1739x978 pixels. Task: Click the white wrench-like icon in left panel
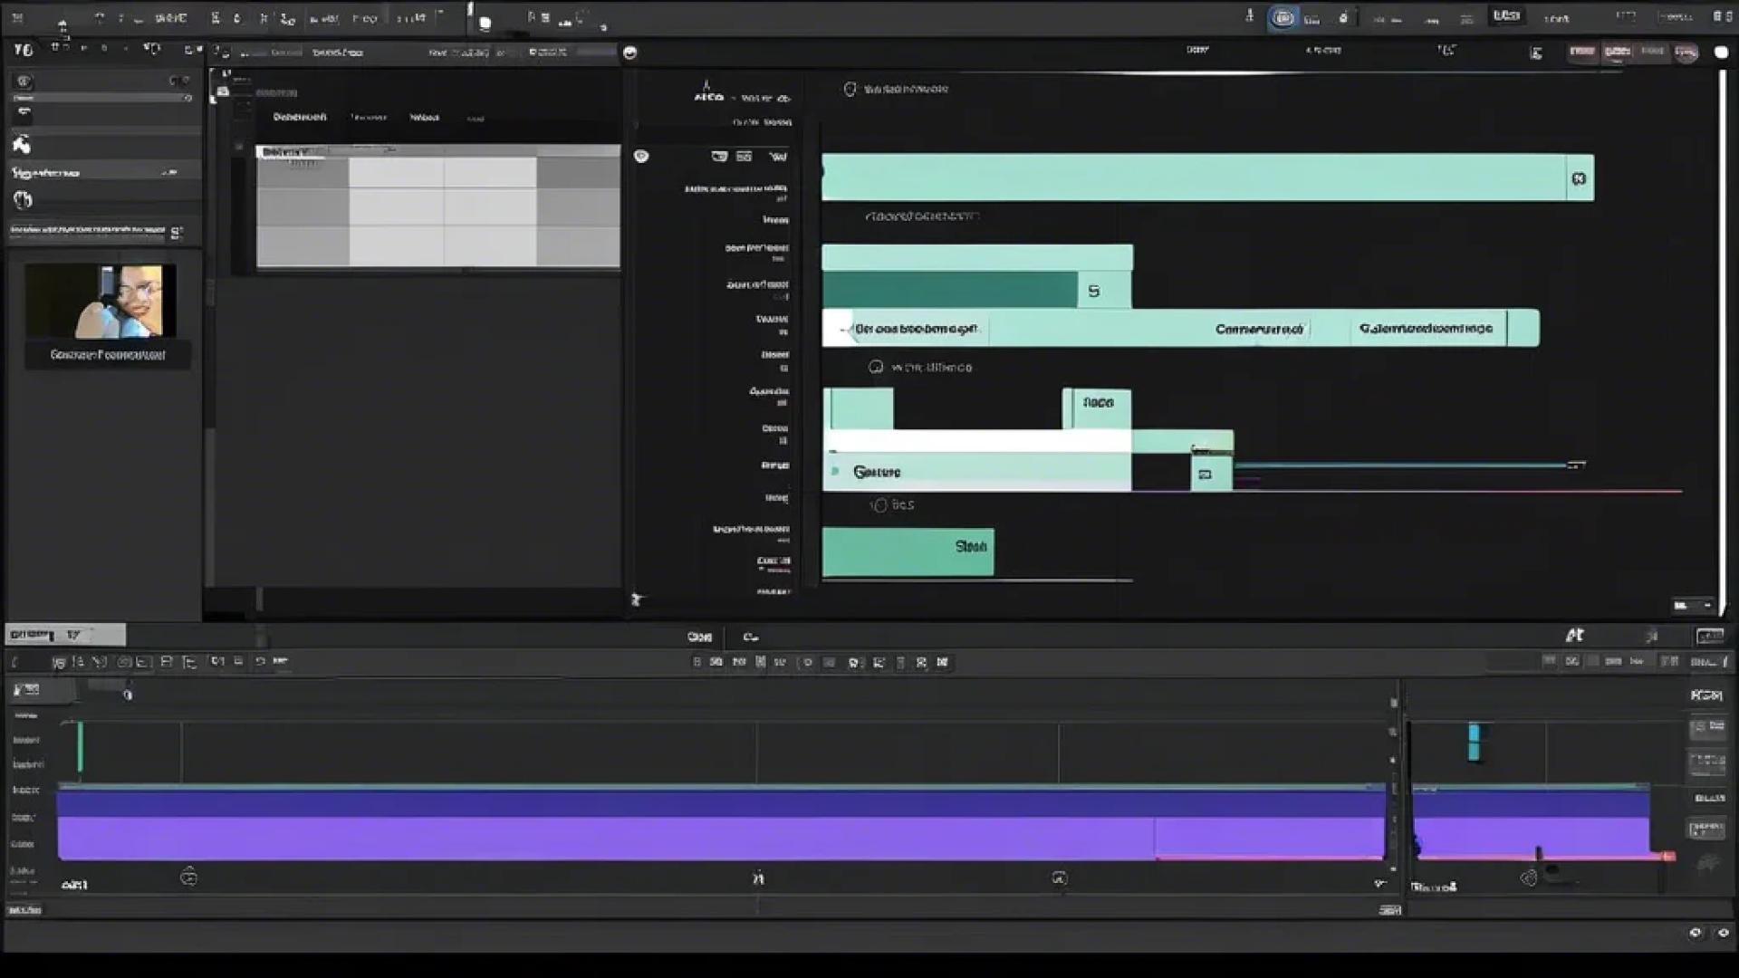21,144
